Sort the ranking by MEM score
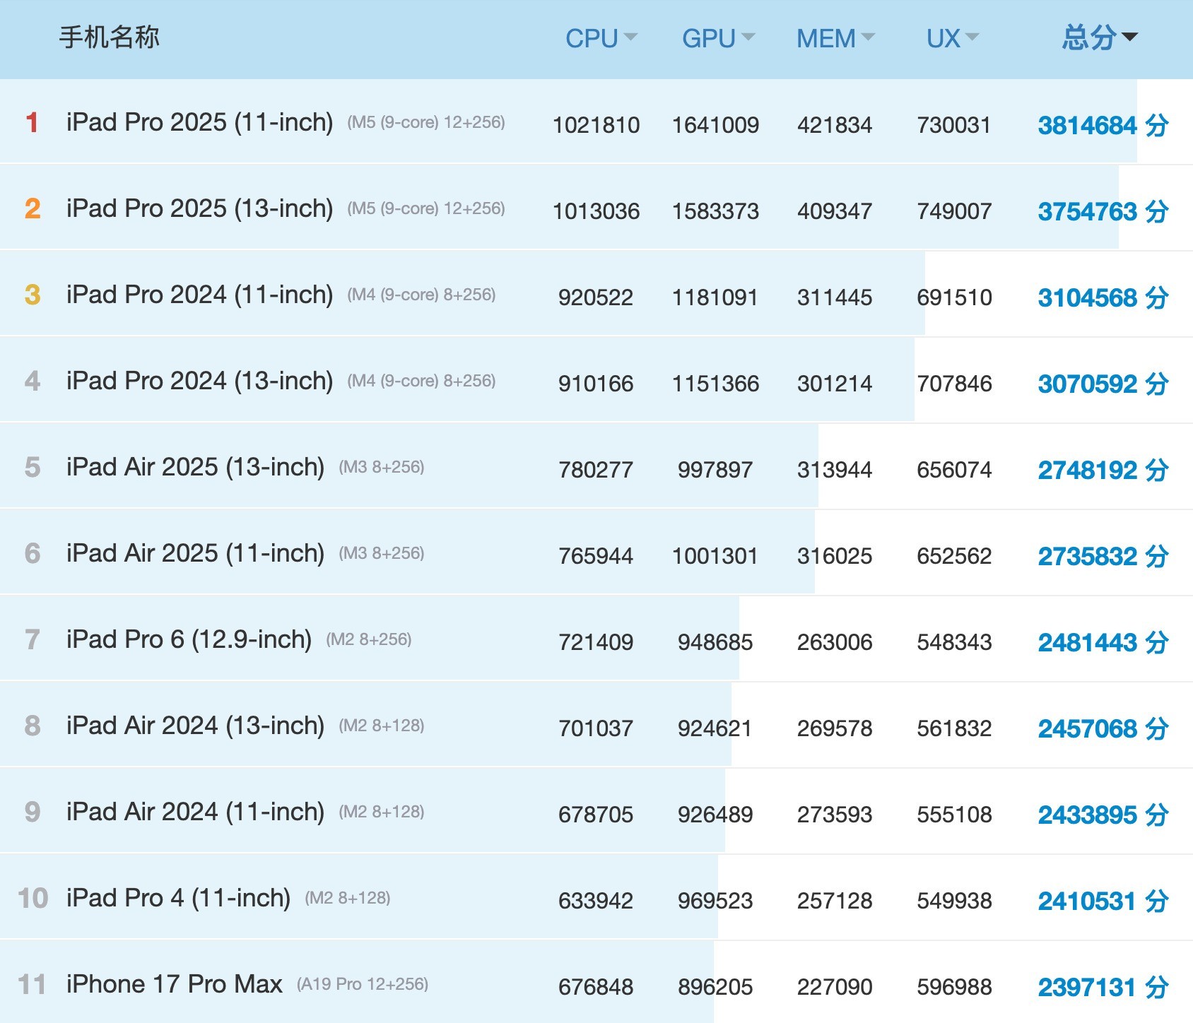 tap(835, 38)
